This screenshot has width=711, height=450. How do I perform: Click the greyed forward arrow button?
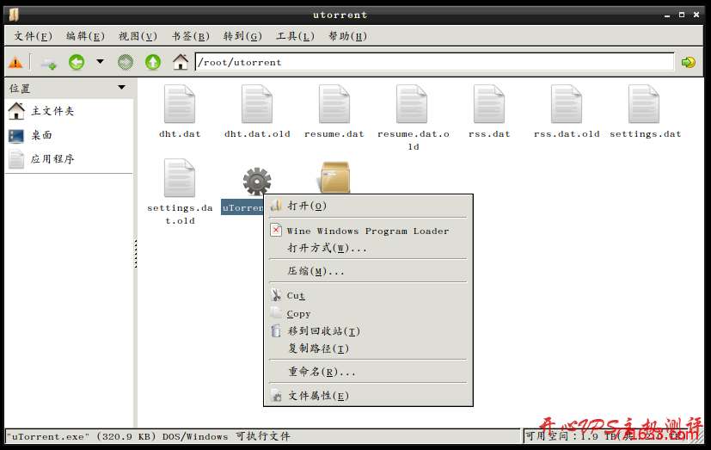tap(126, 62)
